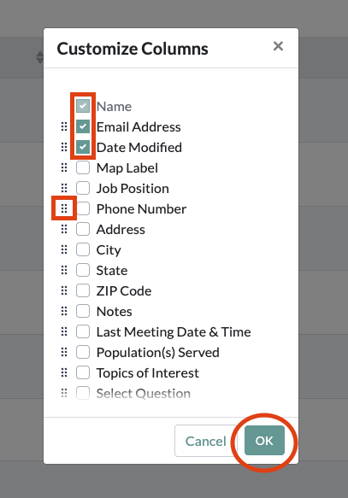The height and width of the screenshot is (498, 348).
Task: Enable the State column checkbox
Action: (x=83, y=270)
